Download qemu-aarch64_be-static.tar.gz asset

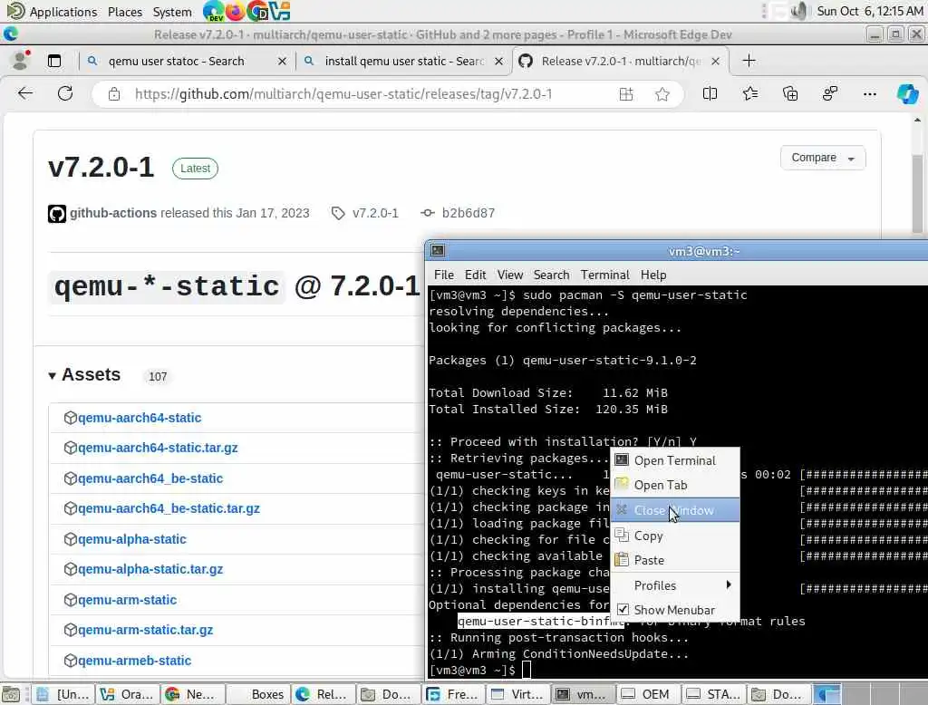pos(169,508)
